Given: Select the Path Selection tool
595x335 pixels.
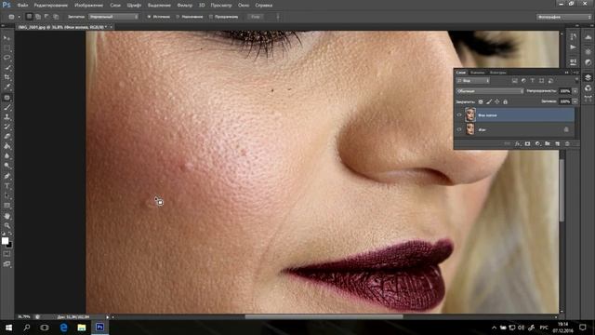Looking at the screenshot, I should [7, 195].
